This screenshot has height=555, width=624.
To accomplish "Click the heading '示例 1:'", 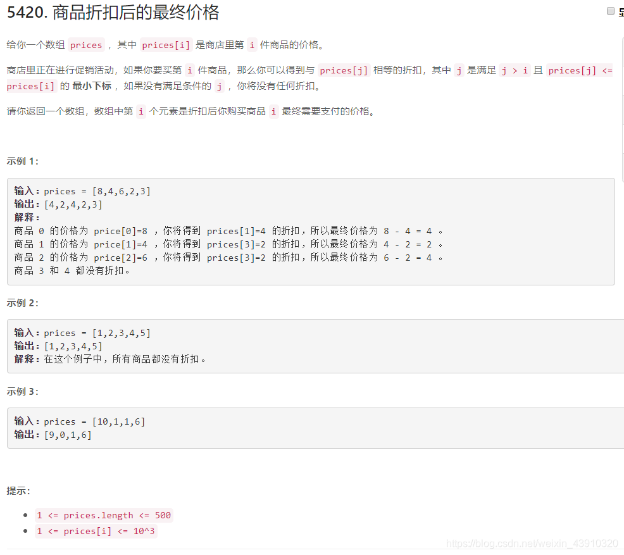I will coord(22,161).
